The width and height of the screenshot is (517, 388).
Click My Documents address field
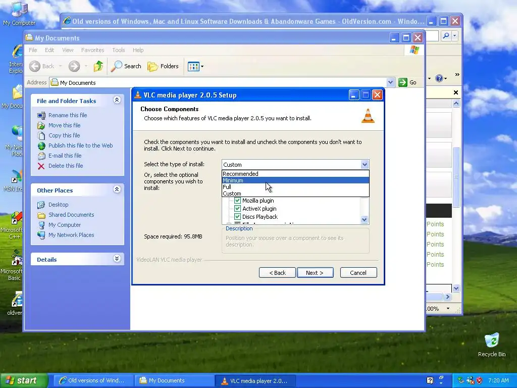218,82
